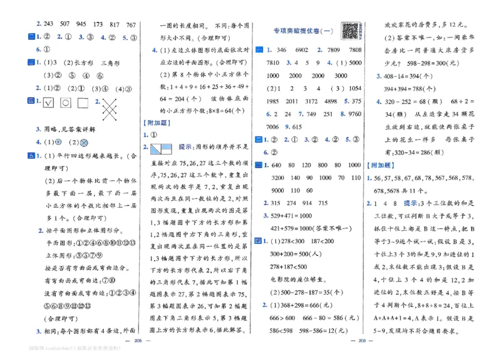Click the line '9000 110 60'
Viewport: 501px width, 354px height.
coord(292,190)
